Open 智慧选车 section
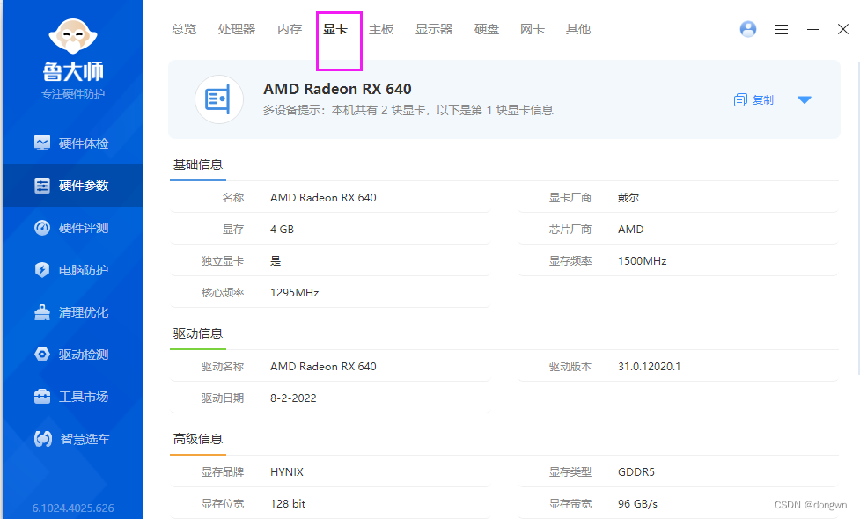The image size is (860, 519). click(71, 439)
